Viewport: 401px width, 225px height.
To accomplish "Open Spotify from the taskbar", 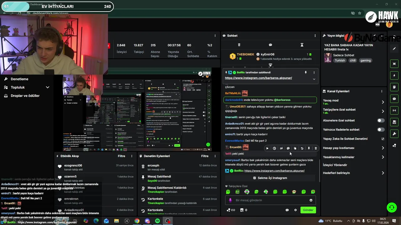I will (x=158, y=221).
